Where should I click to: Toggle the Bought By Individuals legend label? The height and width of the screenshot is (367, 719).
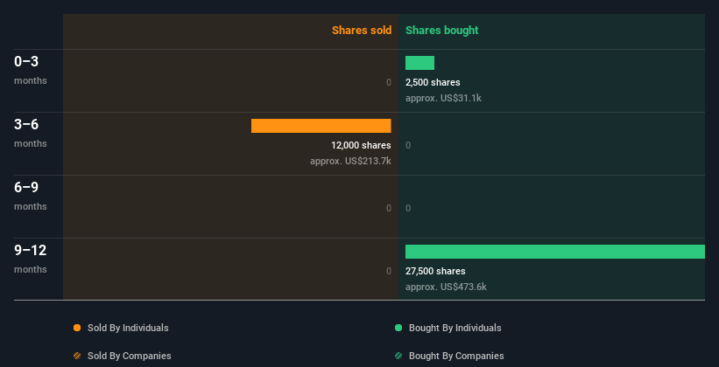tap(455, 328)
